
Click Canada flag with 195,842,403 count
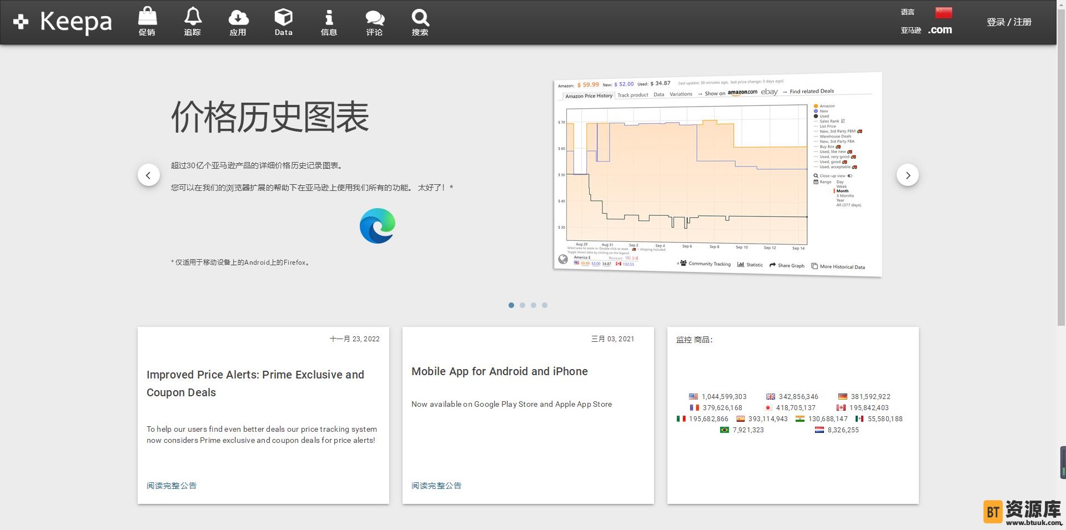tap(863, 408)
